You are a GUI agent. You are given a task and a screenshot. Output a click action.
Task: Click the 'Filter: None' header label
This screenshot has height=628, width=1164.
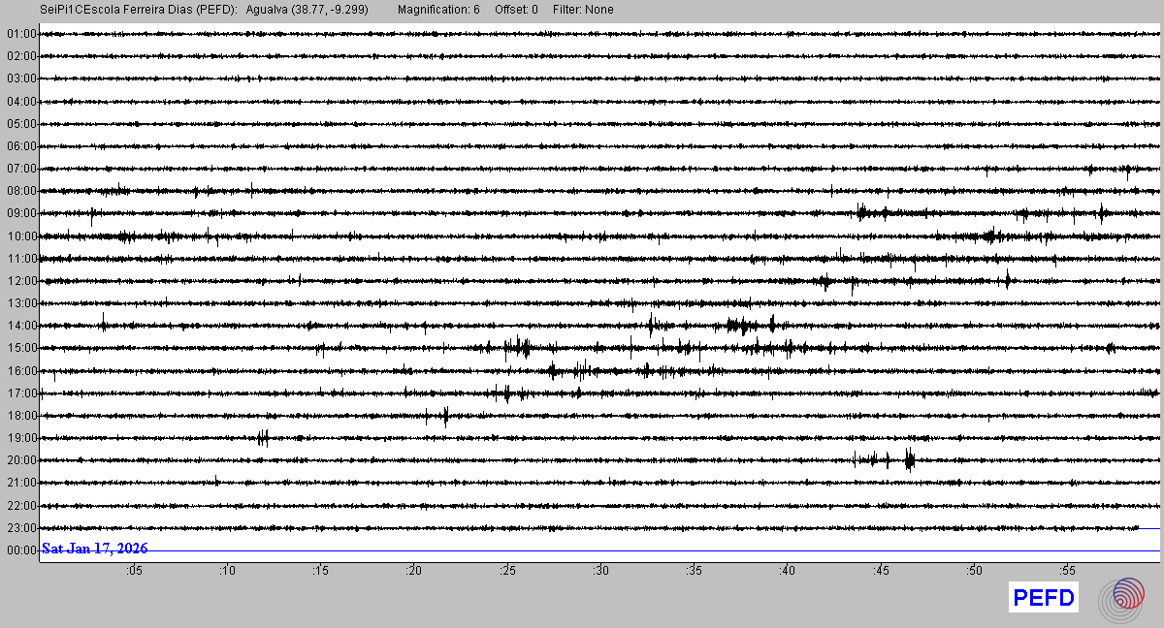583,10
